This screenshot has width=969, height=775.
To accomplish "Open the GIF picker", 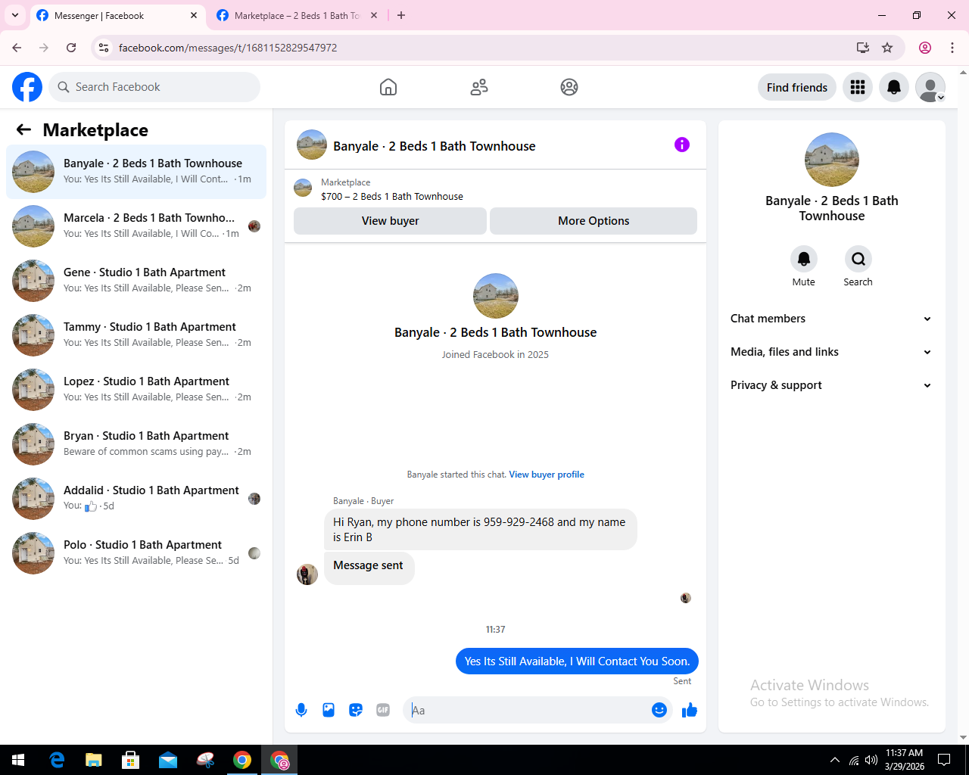I will click(383, 710).
